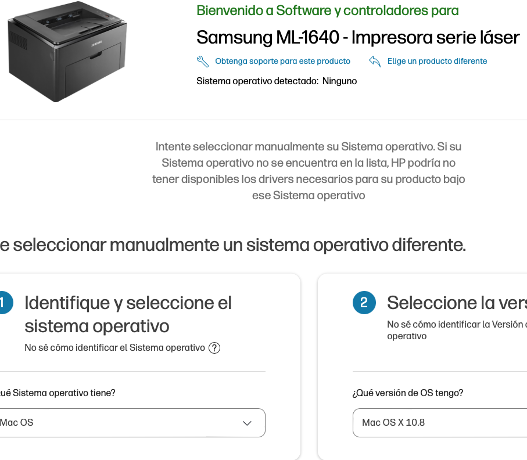
Task: Click the step 2 numbered circle
Action: (364, 303)
